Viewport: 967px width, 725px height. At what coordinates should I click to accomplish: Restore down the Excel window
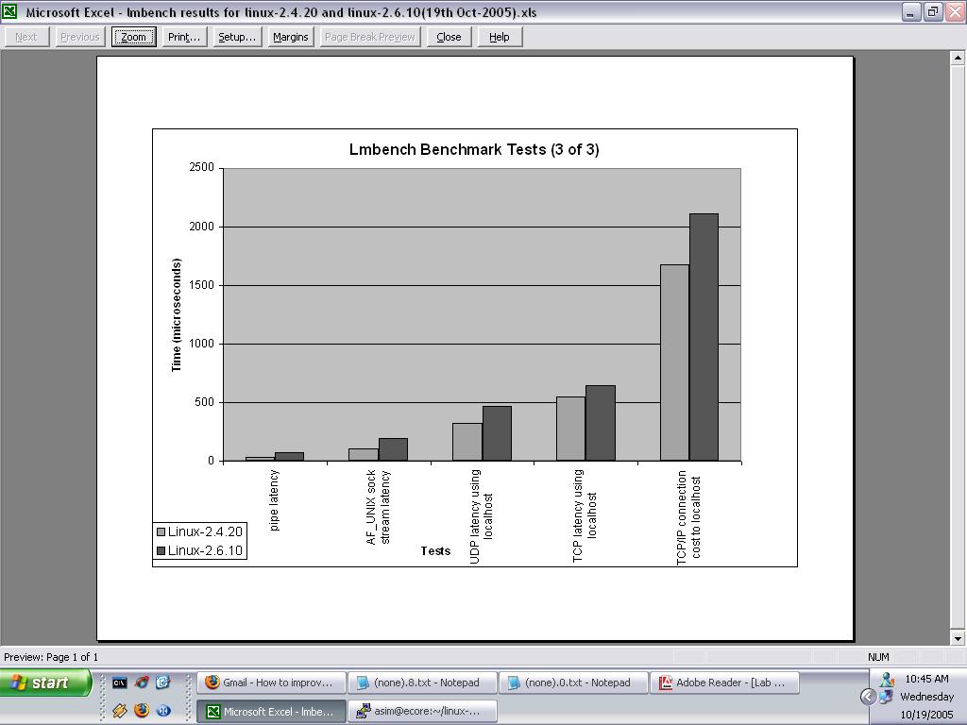tap(933, 11)
